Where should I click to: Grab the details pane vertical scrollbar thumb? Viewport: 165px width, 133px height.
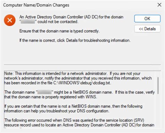point(158,86)
